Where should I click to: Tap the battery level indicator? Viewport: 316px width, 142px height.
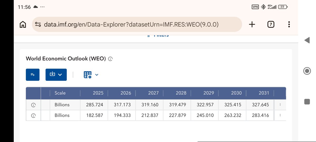point(283,7)
